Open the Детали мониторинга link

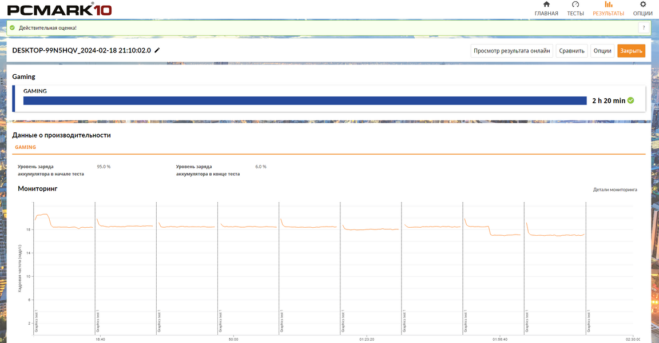[615, 189]
